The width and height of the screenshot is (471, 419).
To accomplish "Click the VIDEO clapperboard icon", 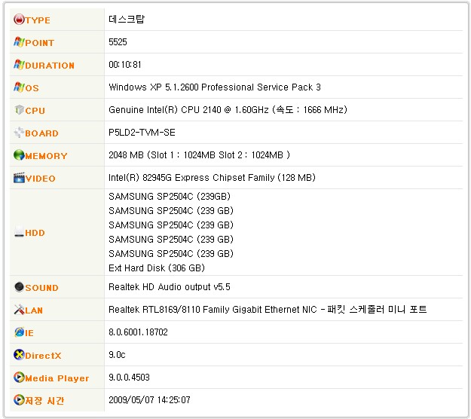I will [19, 178].
